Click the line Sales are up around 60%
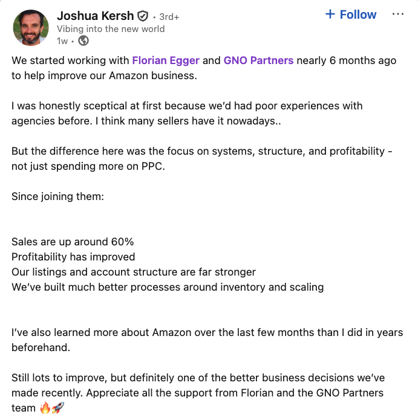The width and height of the screenshot is (418, 417). pos(73,242)
